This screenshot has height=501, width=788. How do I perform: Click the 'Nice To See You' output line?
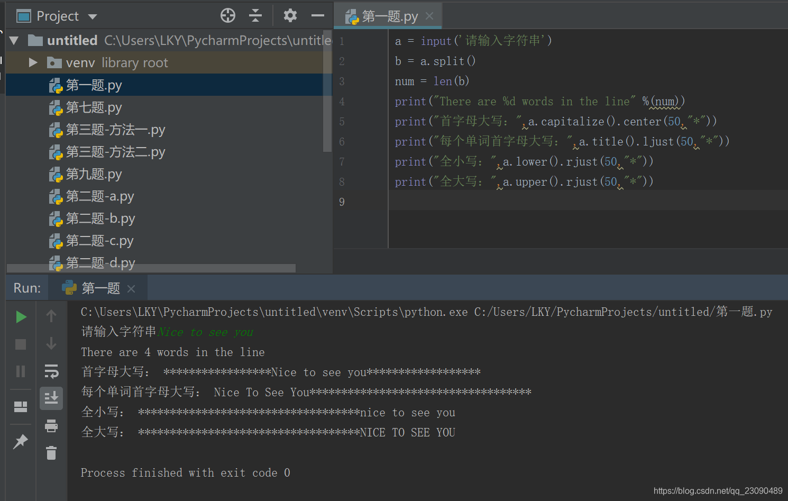[x=306, y=393]
